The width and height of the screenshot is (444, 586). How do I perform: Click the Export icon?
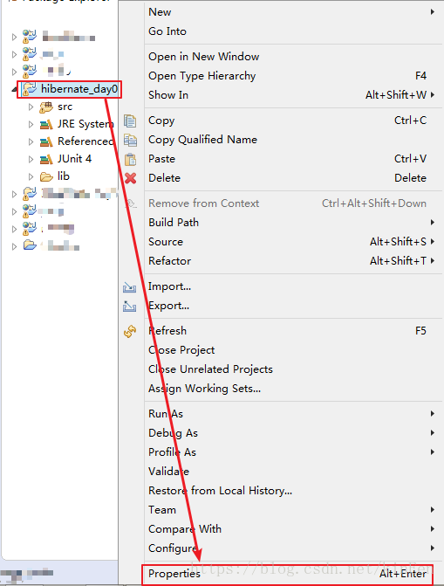coord(130,306)
